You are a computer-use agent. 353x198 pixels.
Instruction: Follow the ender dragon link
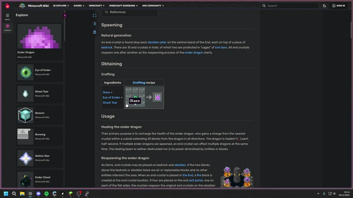pyautogui.click(x=194, y=53)
